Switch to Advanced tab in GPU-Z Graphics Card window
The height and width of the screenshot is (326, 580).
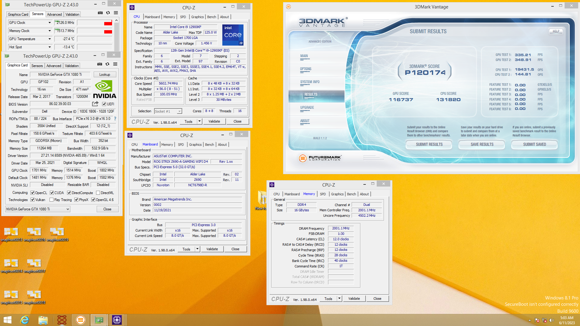coord(54,66)
